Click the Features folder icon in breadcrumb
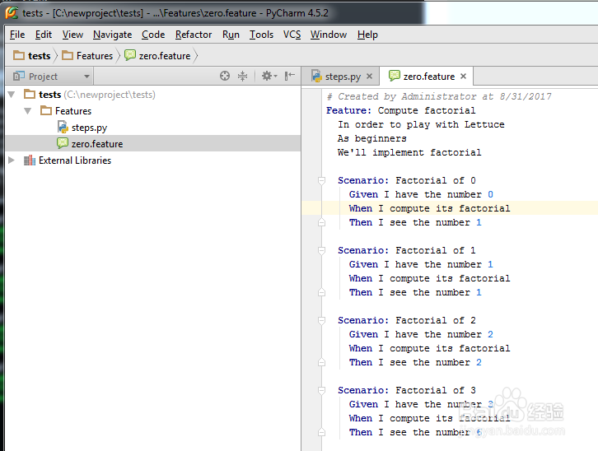The width and height of the screenshot is (598, 451). [x=68, y=55]
